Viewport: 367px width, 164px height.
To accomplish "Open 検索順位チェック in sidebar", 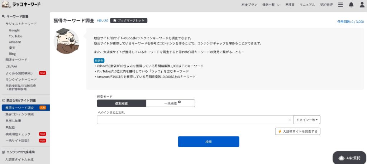I will click(18, 134).
